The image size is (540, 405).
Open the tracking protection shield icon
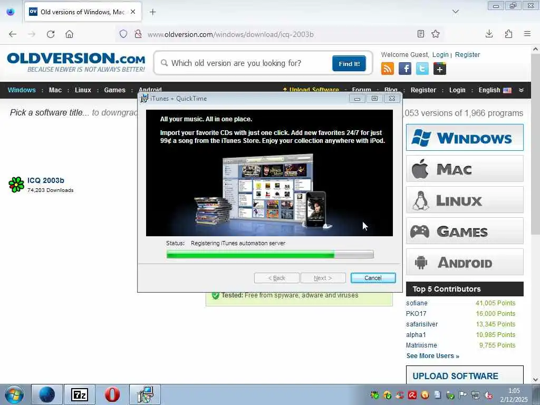(x=123, y=34)
